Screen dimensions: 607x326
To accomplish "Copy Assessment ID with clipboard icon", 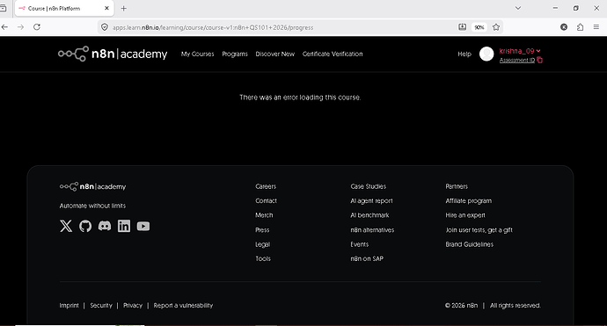I will pyautogui.click(x=540, y=60).
